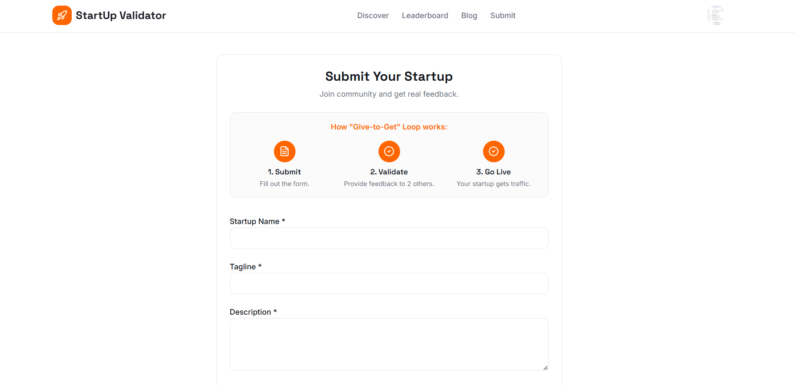View the Leaderboard
This screenshot has height=385, width=795.
(425, 16)
